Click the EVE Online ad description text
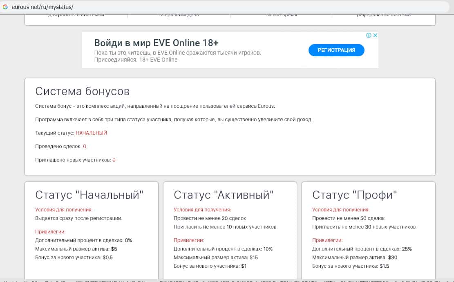 [177, 56]
